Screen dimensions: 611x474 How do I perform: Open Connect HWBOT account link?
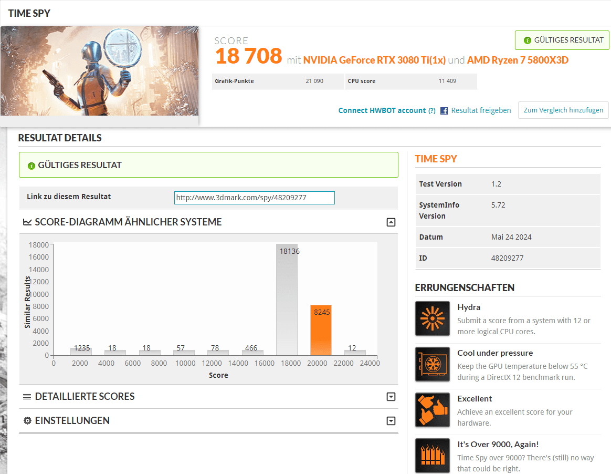click(x=382, y=110)
